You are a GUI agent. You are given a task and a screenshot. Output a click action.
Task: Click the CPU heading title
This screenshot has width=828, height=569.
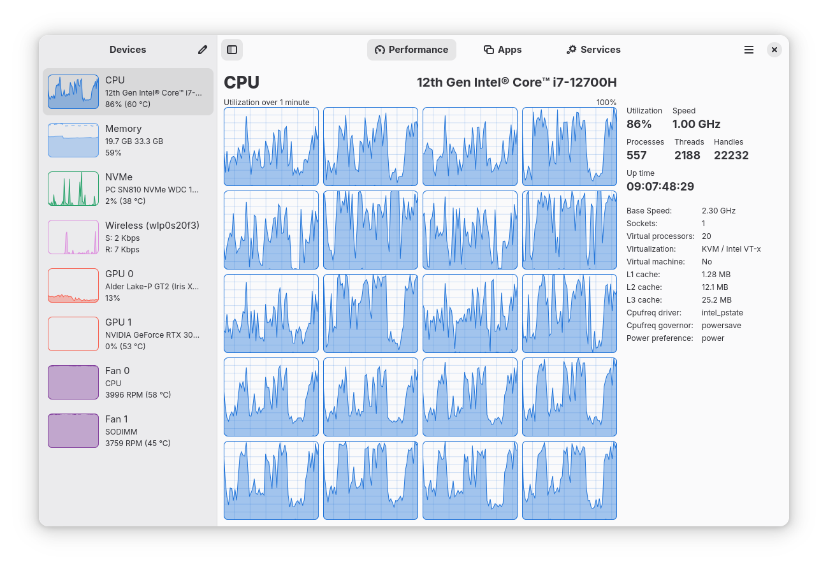click(242, 83)
